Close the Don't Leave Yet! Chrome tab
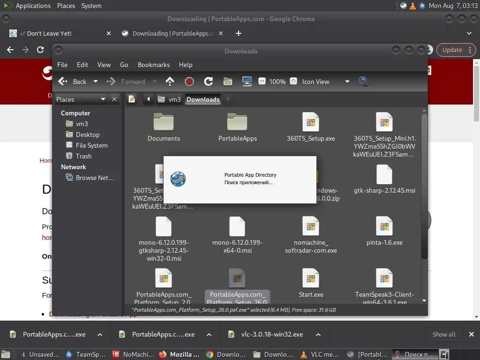This screenshot has height=360, width=480. [x=109, y=33]
